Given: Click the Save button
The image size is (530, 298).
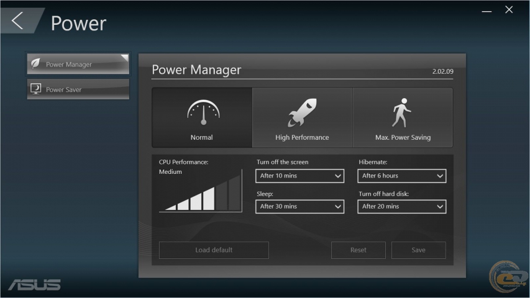Looking at the screenshot, I should (x=418, y=250).
